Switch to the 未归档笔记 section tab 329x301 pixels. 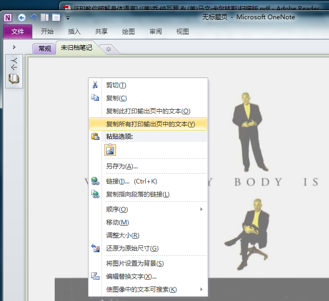[x=76, y=48]
